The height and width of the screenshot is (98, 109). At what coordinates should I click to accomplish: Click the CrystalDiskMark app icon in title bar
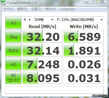click(x=3, y=3)
